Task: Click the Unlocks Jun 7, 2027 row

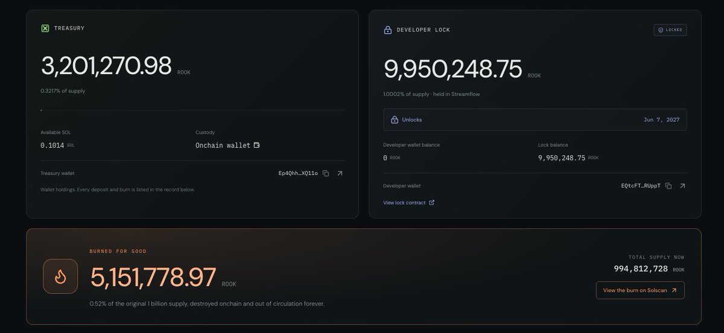Action: (535, 119)
